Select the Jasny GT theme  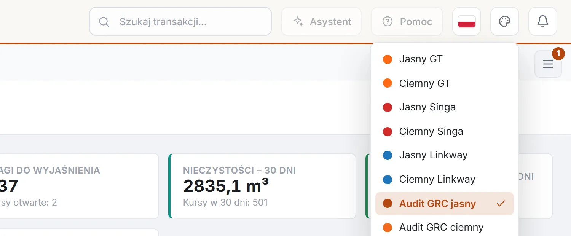(445, 59)
